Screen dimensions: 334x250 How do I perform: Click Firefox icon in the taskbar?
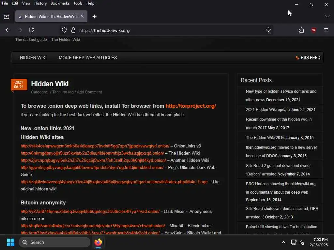click(x=98, y=242)
